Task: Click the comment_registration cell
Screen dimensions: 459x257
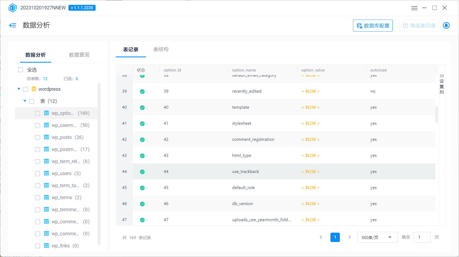Action: [253, 139]
